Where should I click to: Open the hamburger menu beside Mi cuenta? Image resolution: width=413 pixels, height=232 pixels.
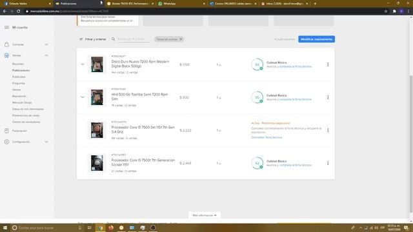point(6,27)
